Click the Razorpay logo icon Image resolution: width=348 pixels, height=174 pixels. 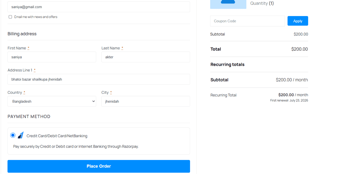tap(21, 135)
